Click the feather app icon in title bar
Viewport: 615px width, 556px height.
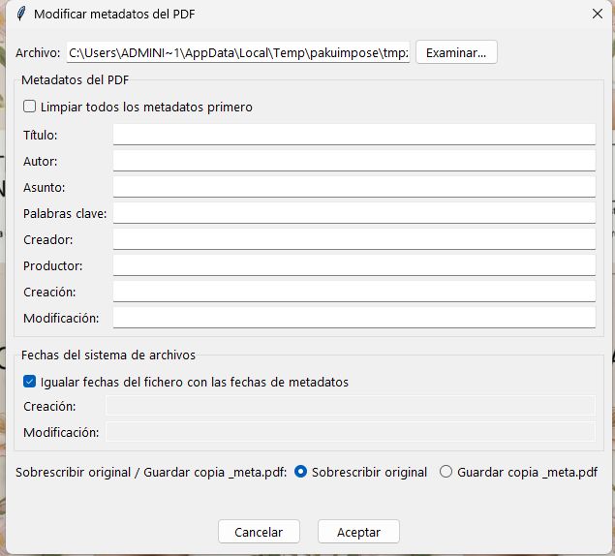click(21, 14)
